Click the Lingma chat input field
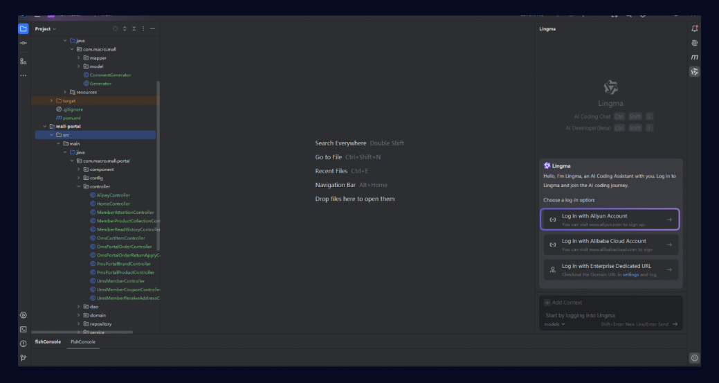719x383 pixels. (x=611, y=316)
